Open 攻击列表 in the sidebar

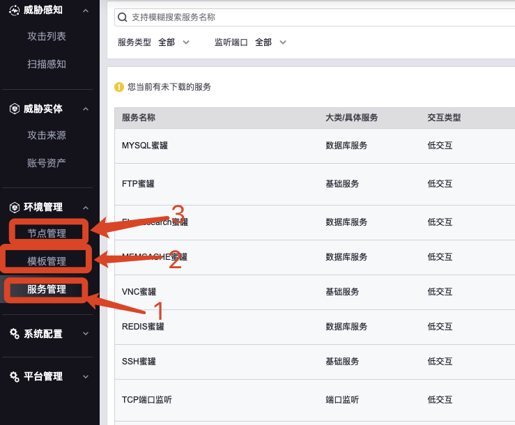(x=47, y=36)
